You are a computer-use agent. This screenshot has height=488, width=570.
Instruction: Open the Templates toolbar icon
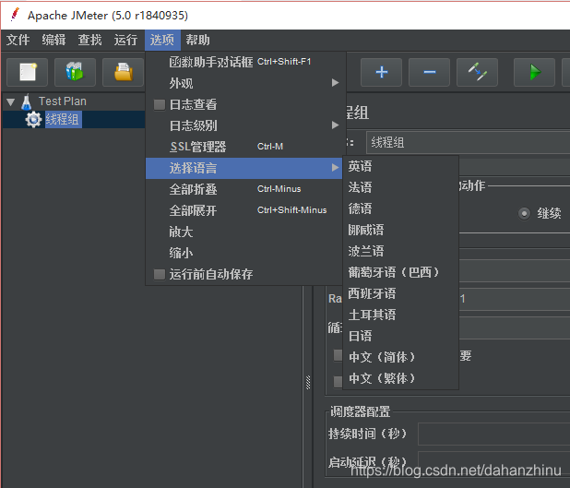[75, 72]
